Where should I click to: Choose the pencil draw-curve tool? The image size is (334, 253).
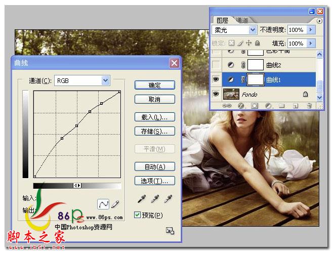[x=115, y=204]
